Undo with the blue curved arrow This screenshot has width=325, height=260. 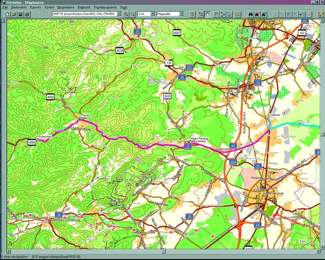click(x=302, y=14)
